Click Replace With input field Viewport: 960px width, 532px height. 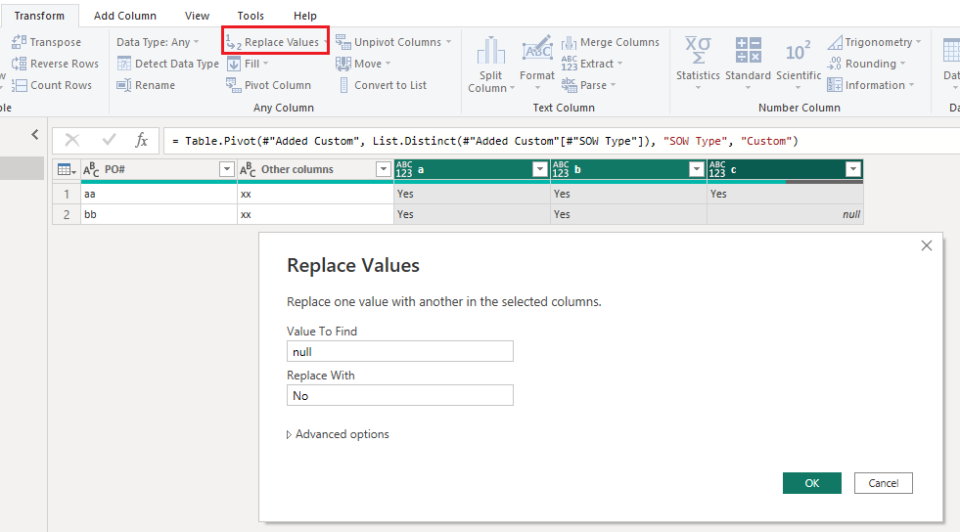[400, 396]
